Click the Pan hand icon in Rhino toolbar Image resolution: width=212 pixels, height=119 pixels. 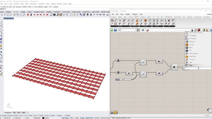coord(2,15)
